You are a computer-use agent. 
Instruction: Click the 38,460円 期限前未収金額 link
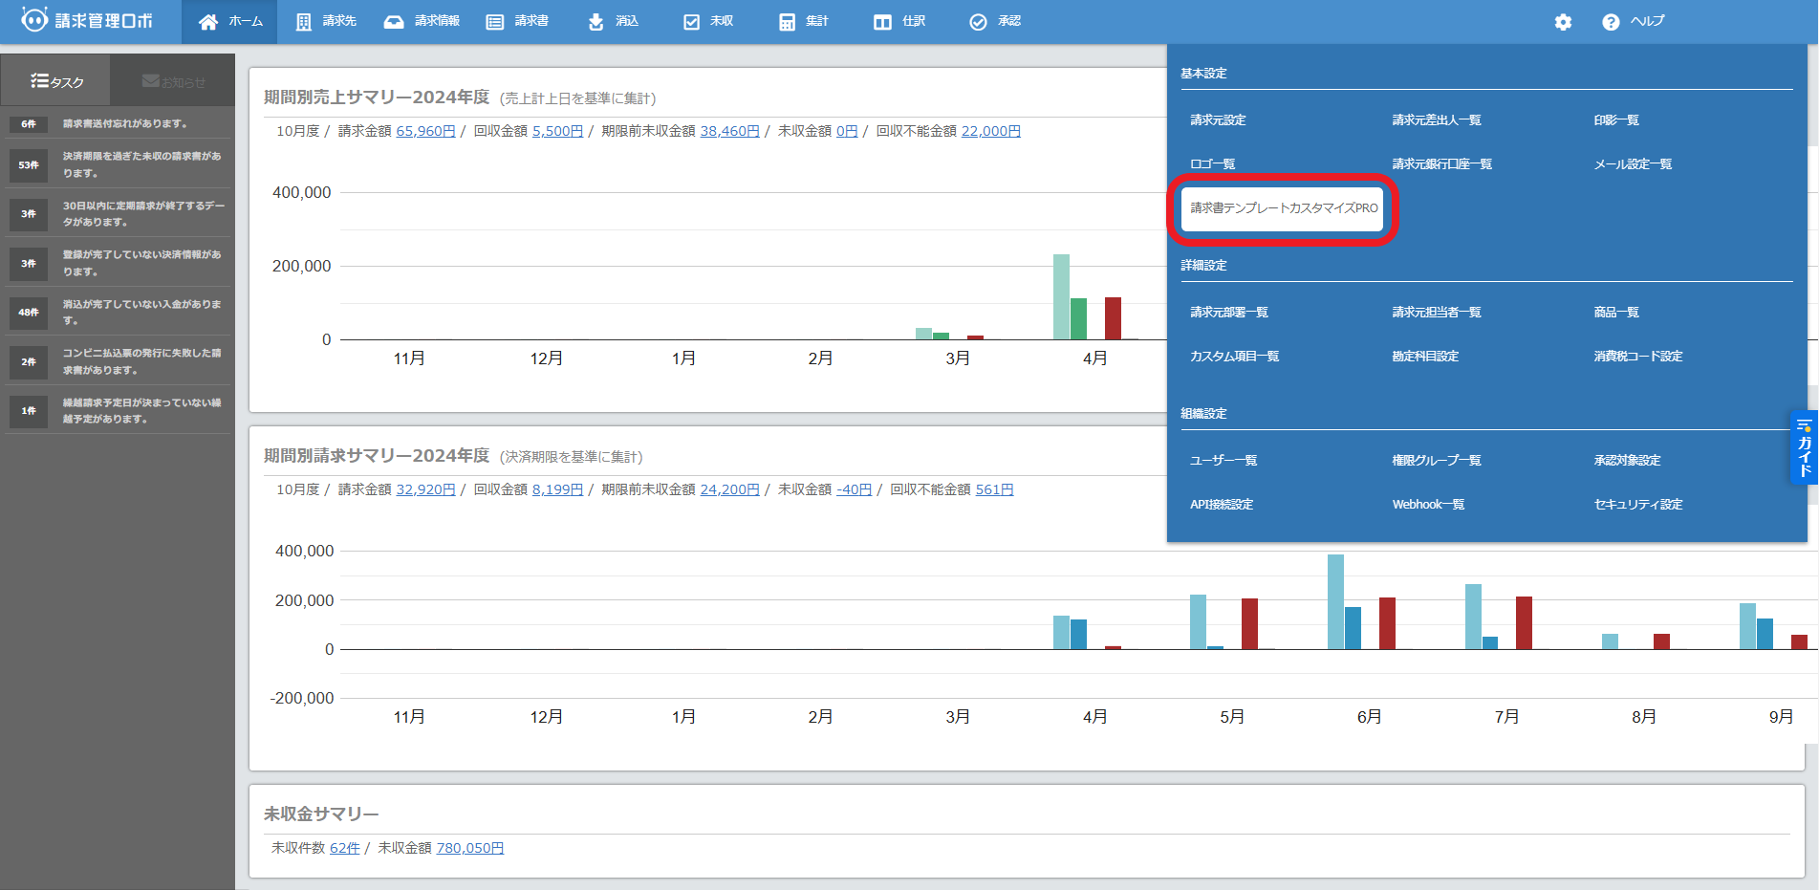tap(729, 131)
